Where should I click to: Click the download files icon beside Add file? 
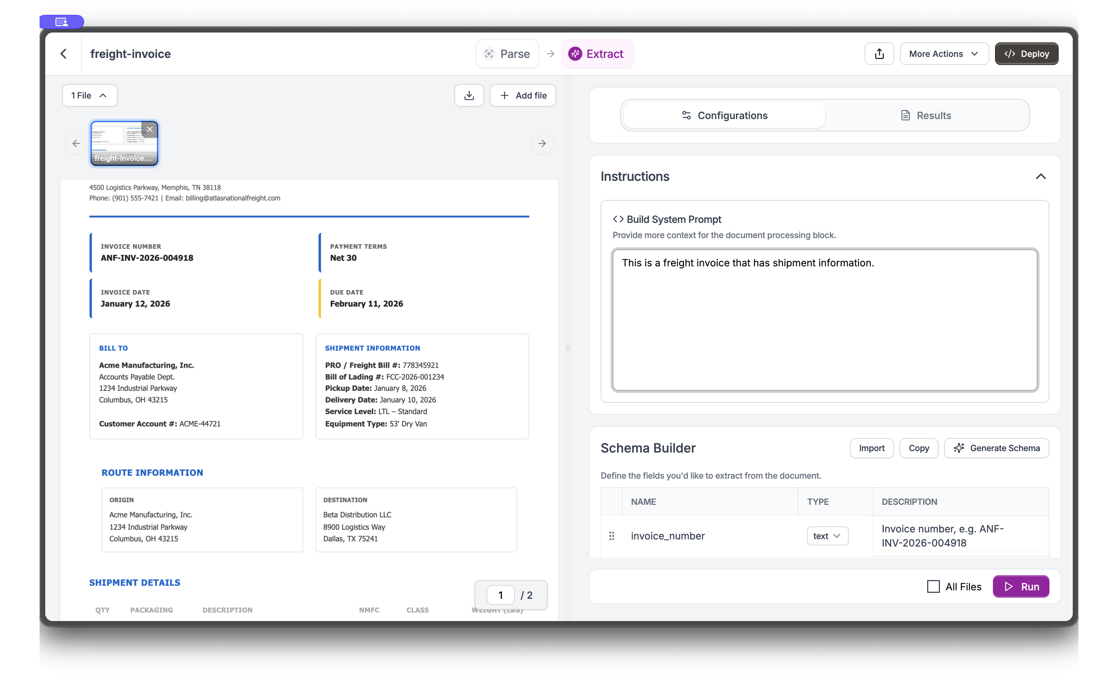pyautogui.click(x=469, y=95)
